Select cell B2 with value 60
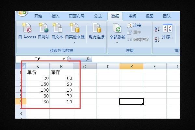 point(61,78)
